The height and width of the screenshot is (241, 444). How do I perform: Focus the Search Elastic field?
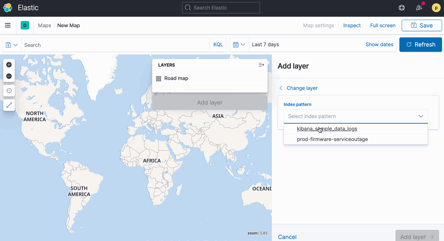point(221,8)
